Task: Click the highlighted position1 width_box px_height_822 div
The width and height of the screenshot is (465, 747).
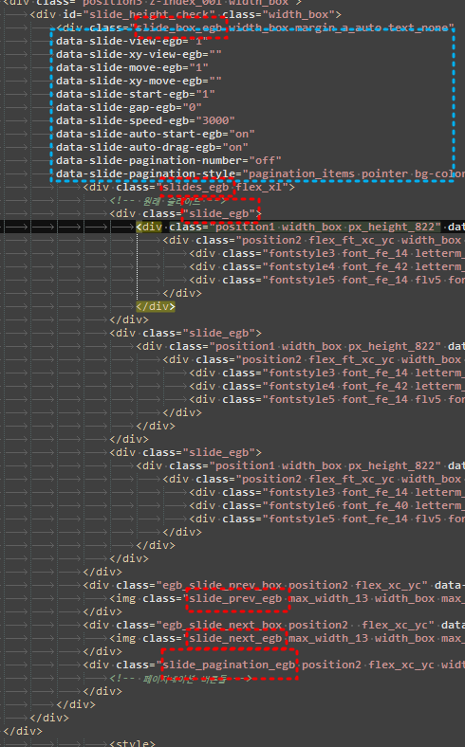Action: point(301,227)
